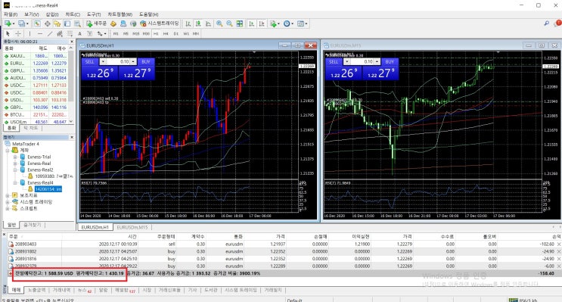562x302 pixels.
Task: Open the 뉴스 terminal tab
Action: point(85,290)
